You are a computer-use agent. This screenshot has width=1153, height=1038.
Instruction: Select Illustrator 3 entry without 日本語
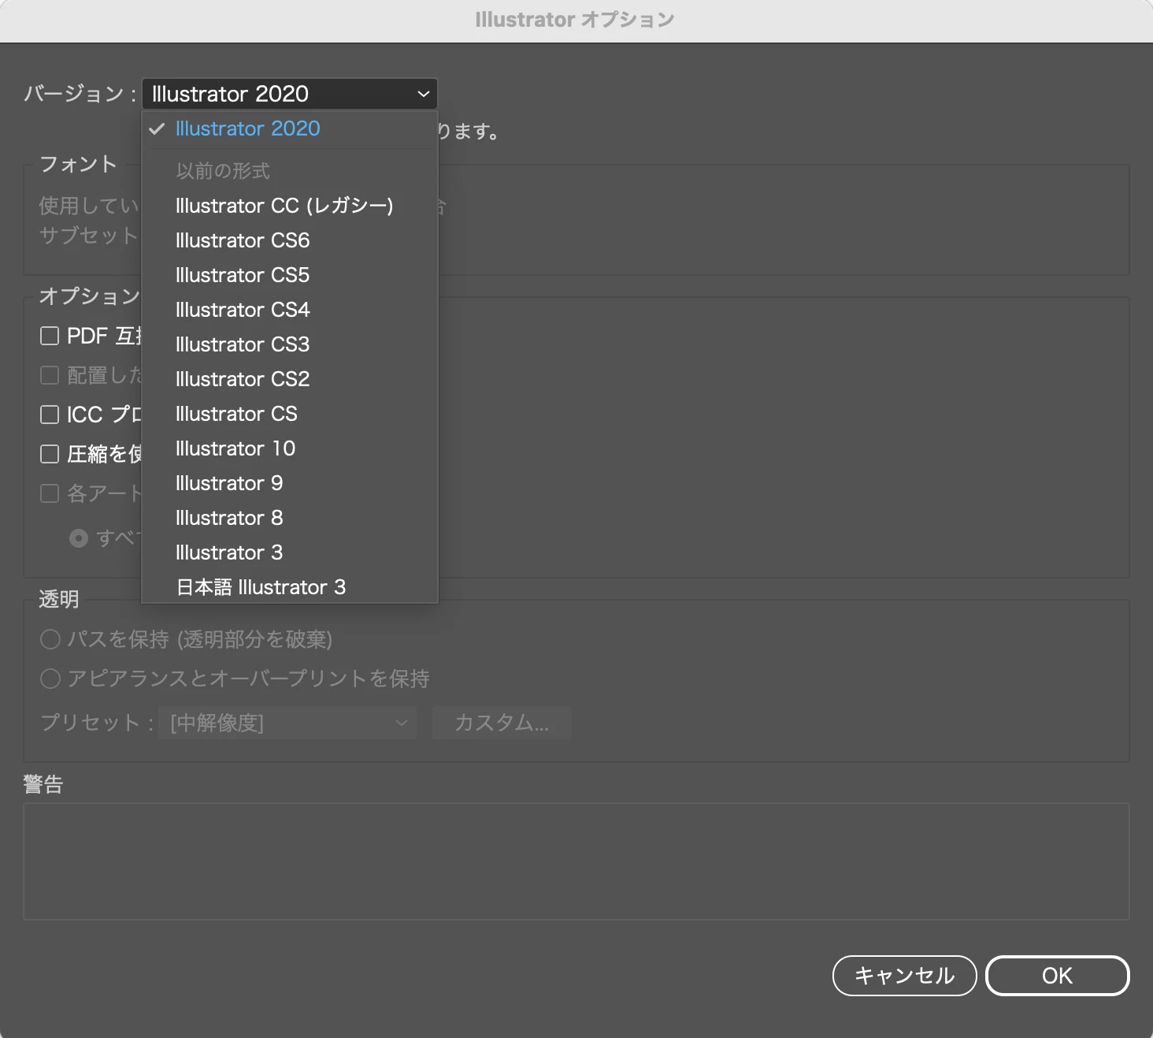click(x=289, y=552)
